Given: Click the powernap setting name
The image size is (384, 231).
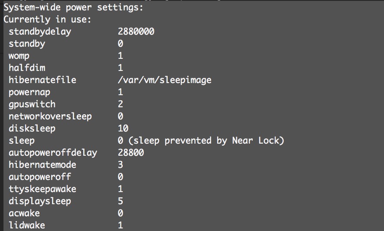Looking at the screenshot, I should point(29,92).
